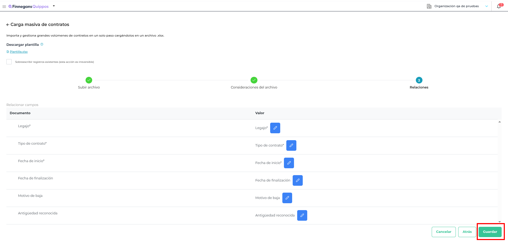Edit the Fecha de finalización mapping
The height and width of the screenshot is (248, 508).
pyautogui.click(x=297, y=180)
